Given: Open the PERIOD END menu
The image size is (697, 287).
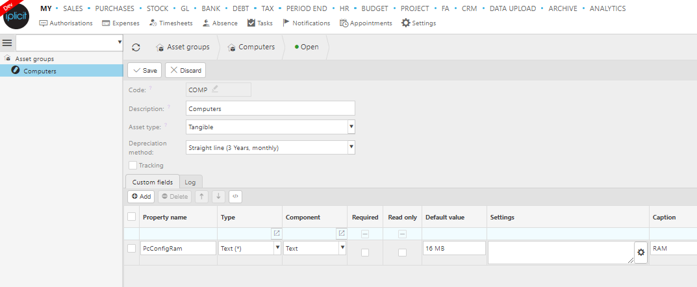Looking at the screenshot, I should point(307,8).
